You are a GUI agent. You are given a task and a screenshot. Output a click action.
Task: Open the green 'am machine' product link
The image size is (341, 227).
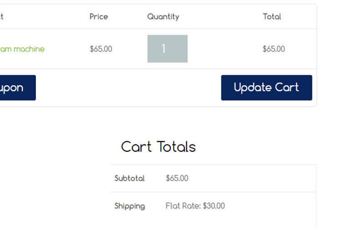22,49
